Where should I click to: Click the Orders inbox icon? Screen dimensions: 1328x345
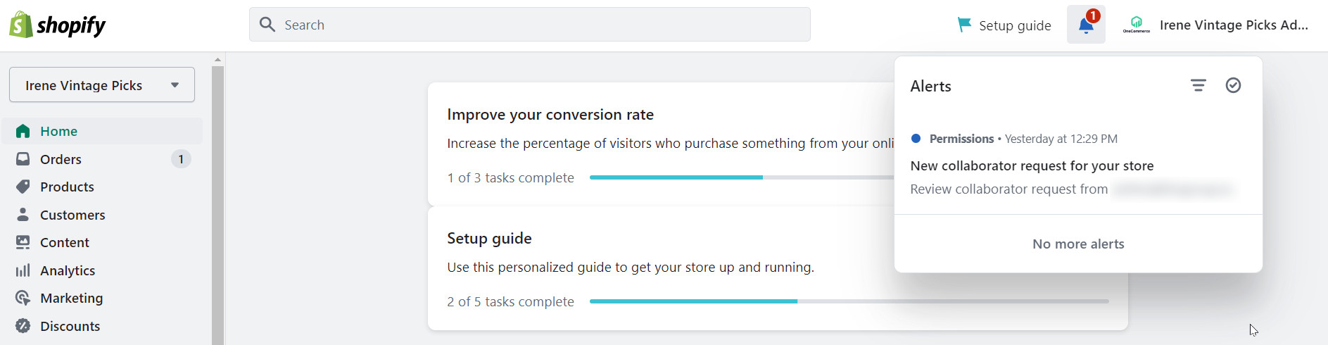pyautogui.click(x=23, y=159)
